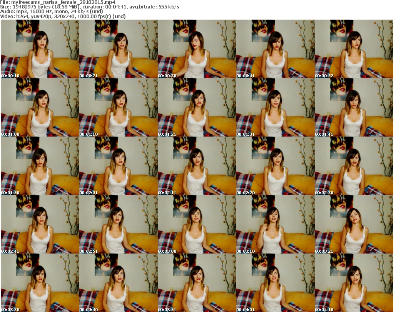Select the thumbnail frame at 00:02:30
The width and height of the screenshot is (394, 312).
pyautogui.click(x=354, y=166)
